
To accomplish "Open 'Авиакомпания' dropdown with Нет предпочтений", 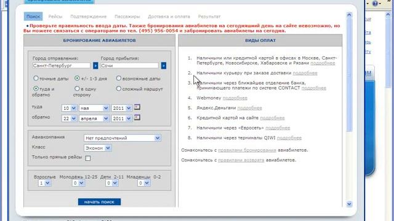I will (x=122, y=138).
